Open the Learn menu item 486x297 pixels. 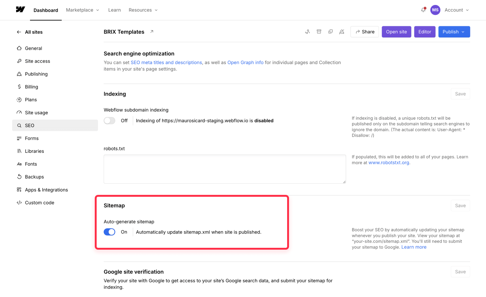tap(115, 10)
